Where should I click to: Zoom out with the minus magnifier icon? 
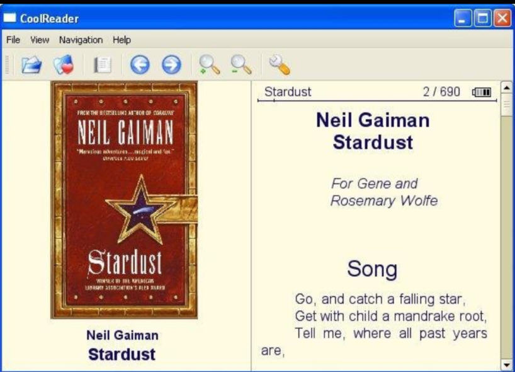click(x=241, y=64)
